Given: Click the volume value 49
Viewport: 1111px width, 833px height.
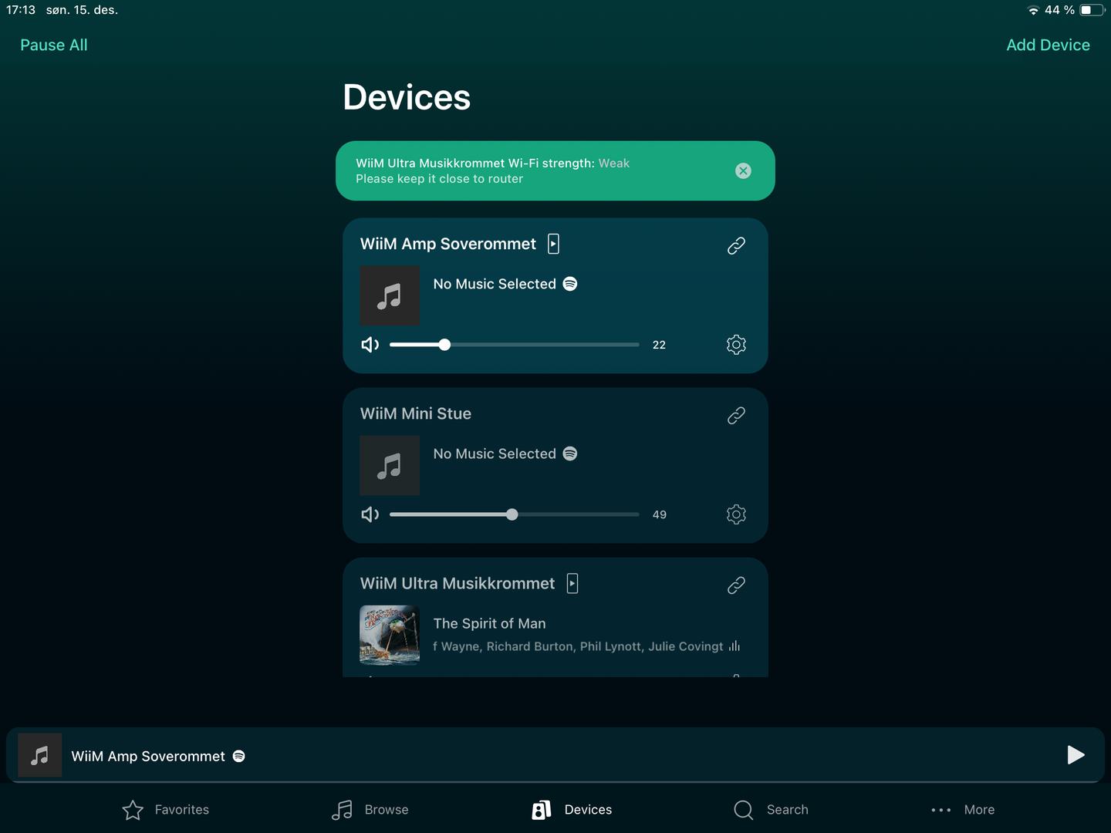Looking at the screenshot, I should pos(660,514).
